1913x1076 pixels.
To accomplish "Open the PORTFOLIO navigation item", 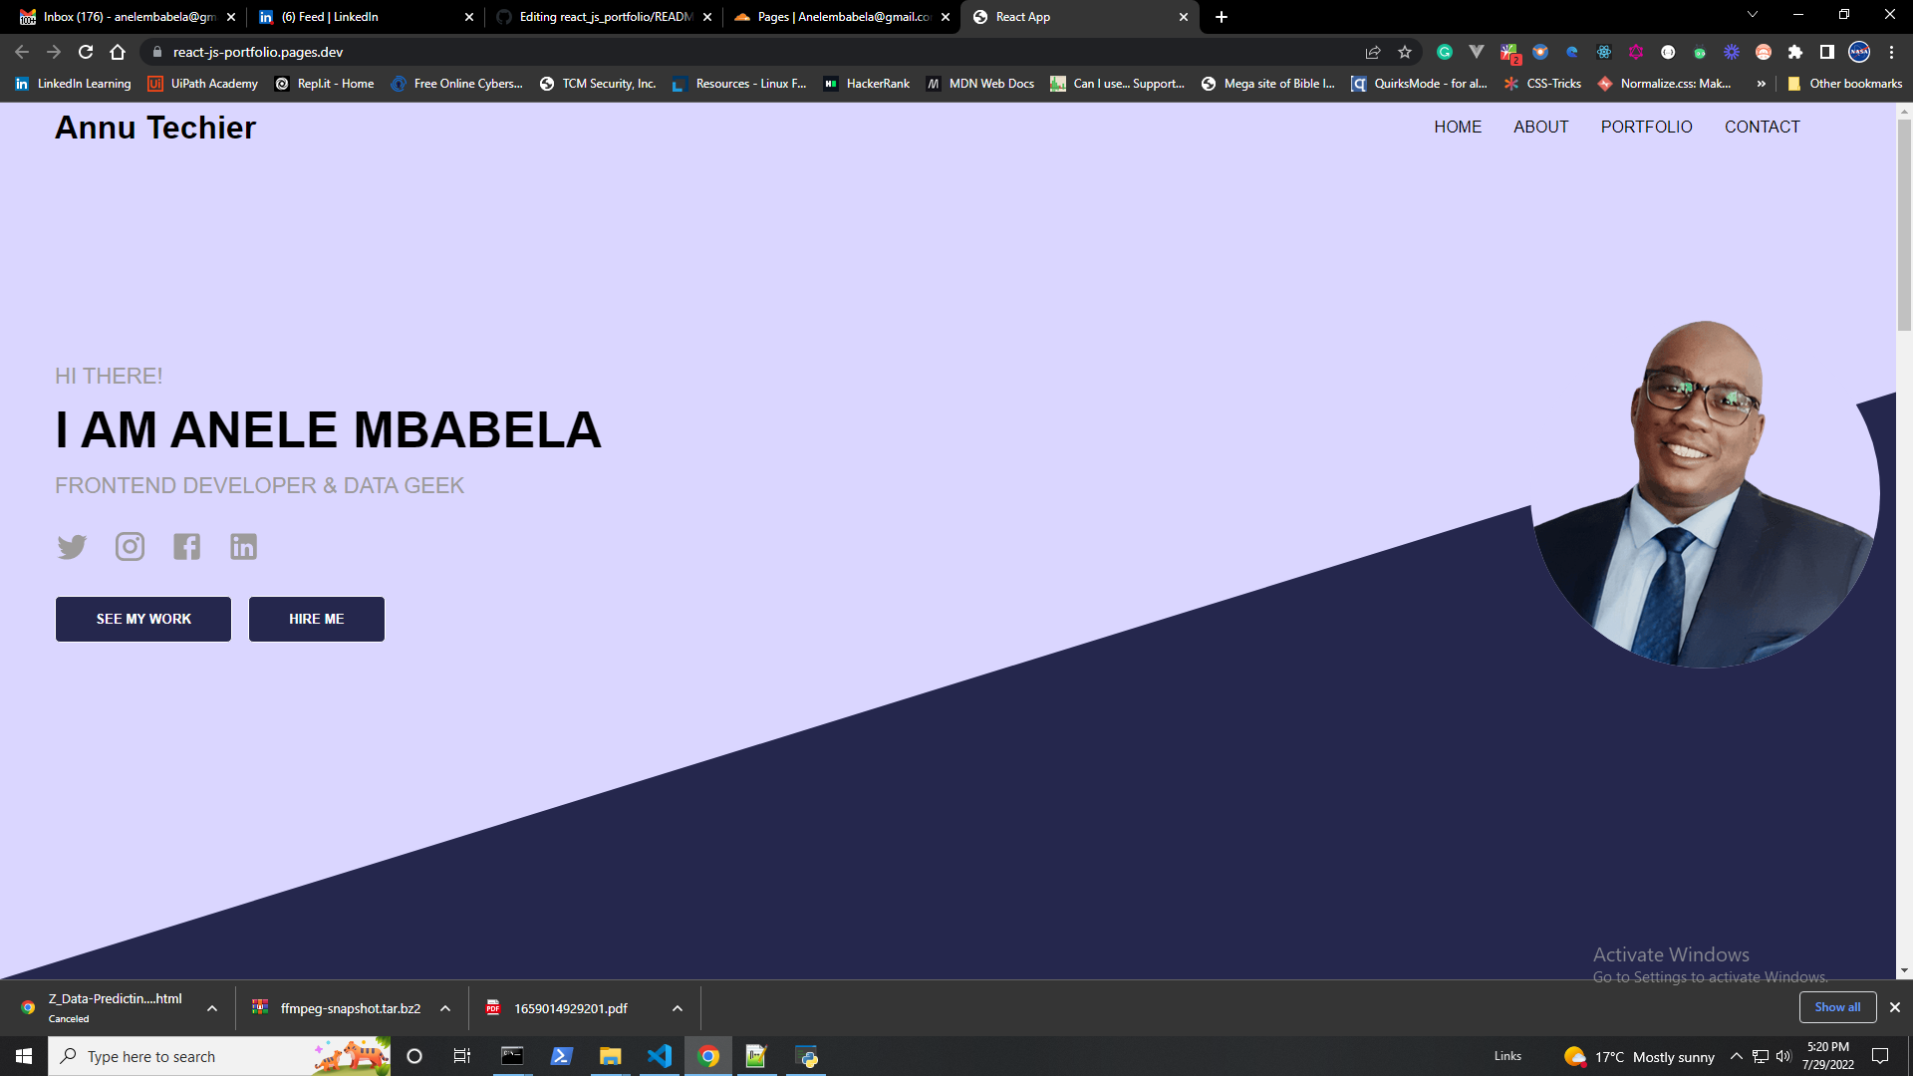I will click(x=1646, y=127).
